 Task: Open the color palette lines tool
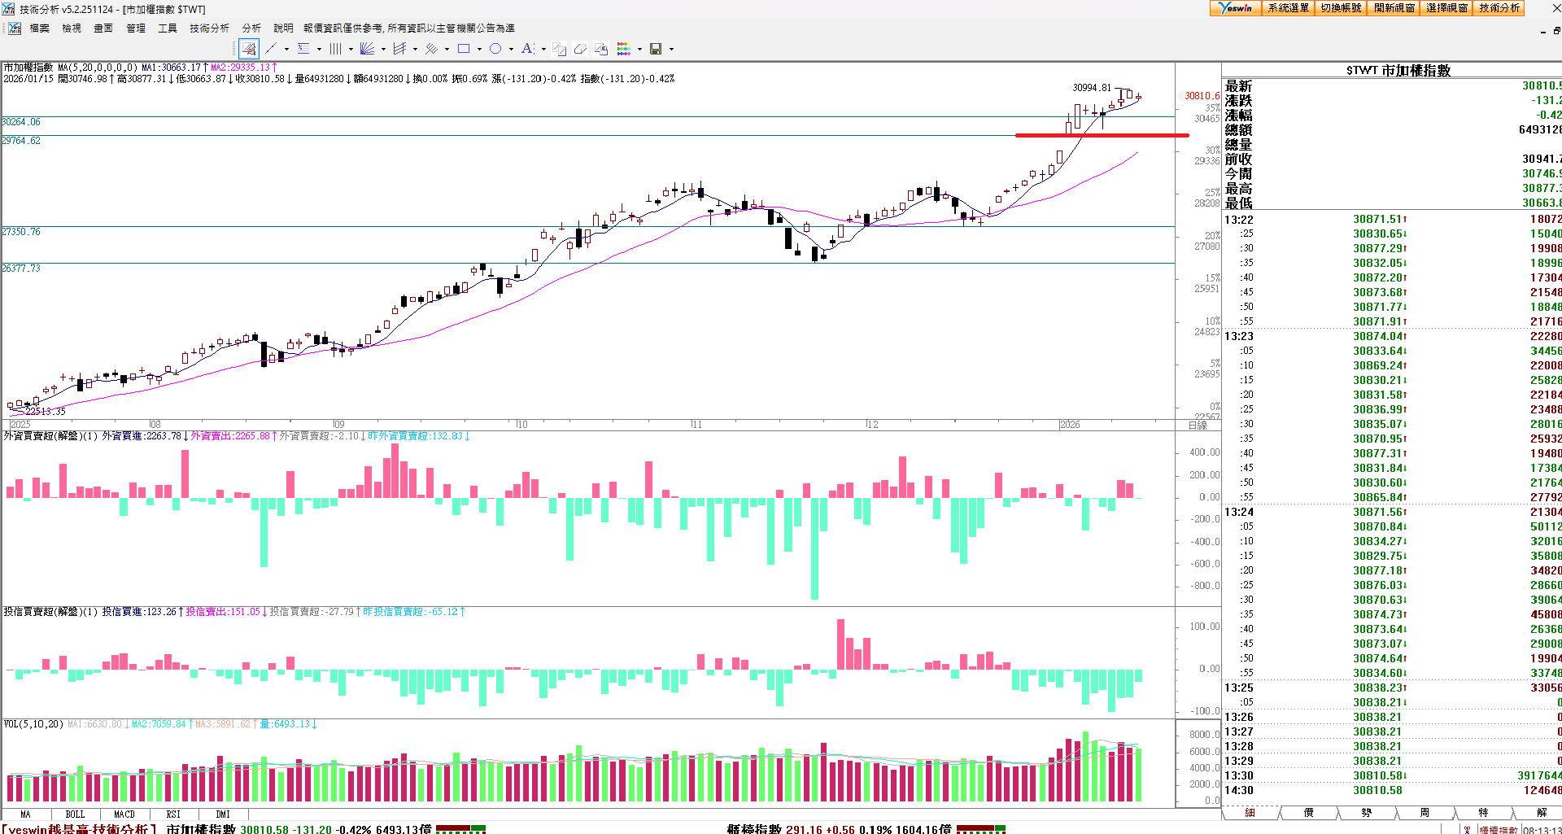[623, 49]
